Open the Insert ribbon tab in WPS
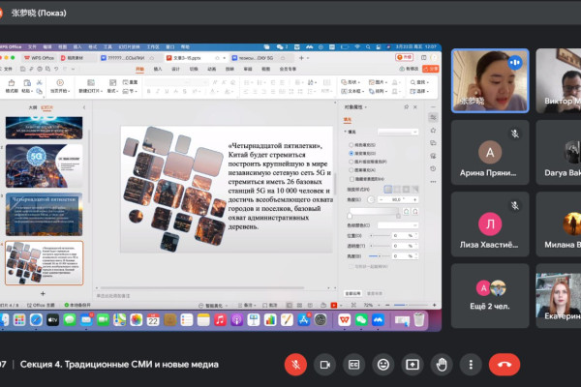The height and width of the screenshot is (387, 581). [x=157, y=70]
